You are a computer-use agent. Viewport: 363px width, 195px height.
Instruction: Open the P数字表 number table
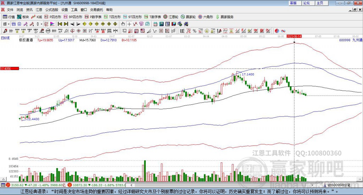93,17
